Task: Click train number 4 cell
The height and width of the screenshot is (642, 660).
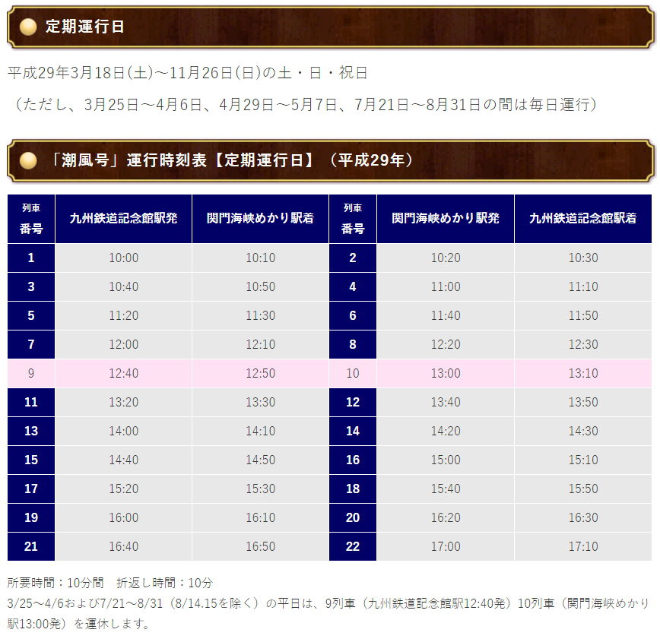Action: coord(353,286)
